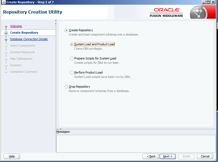Click the Welcome step bullet icon
Image resolution: width=218 pixels, height=162 pixels.
6,26
